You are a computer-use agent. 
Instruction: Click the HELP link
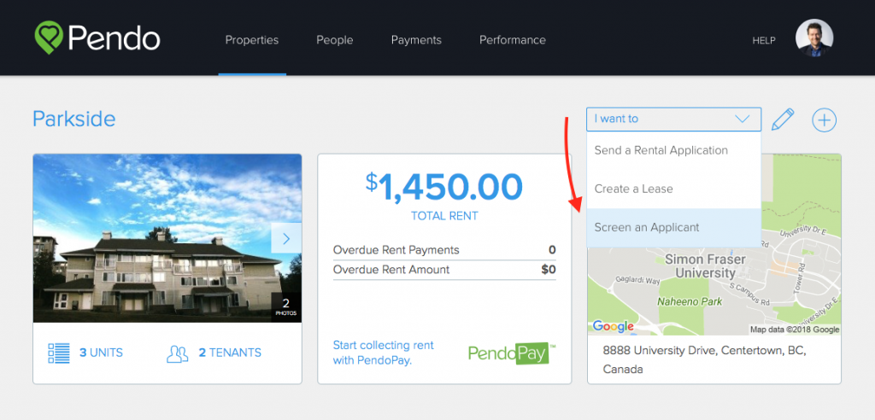(x=764, y=41)
